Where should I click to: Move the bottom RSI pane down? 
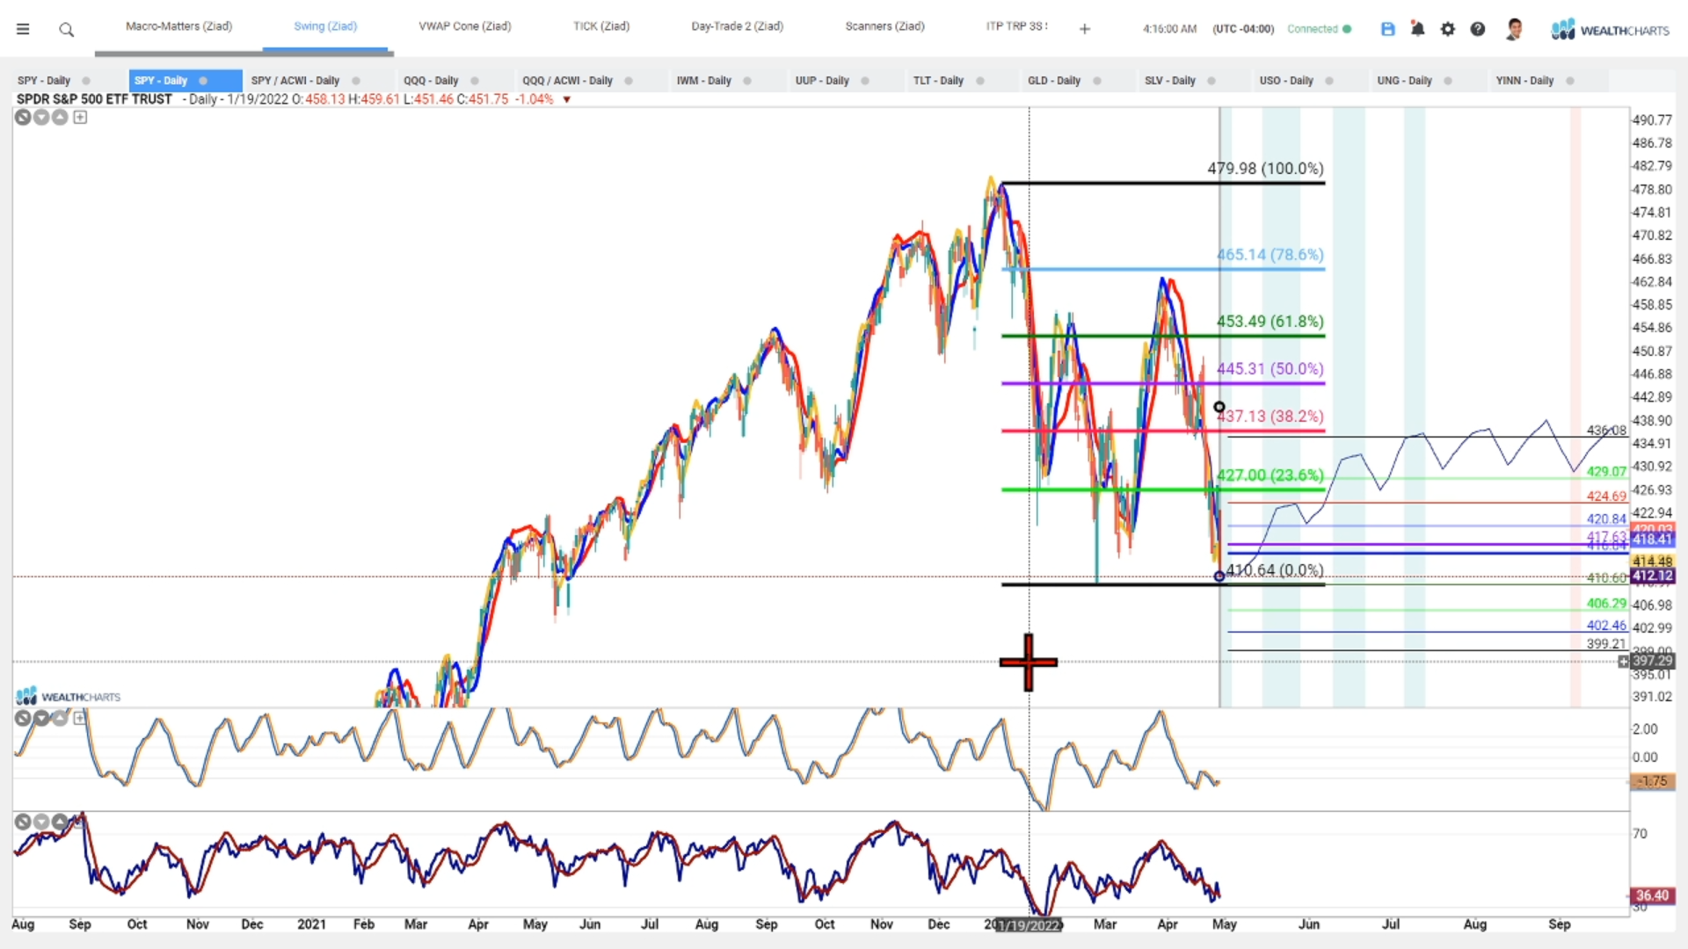point(41,822)
